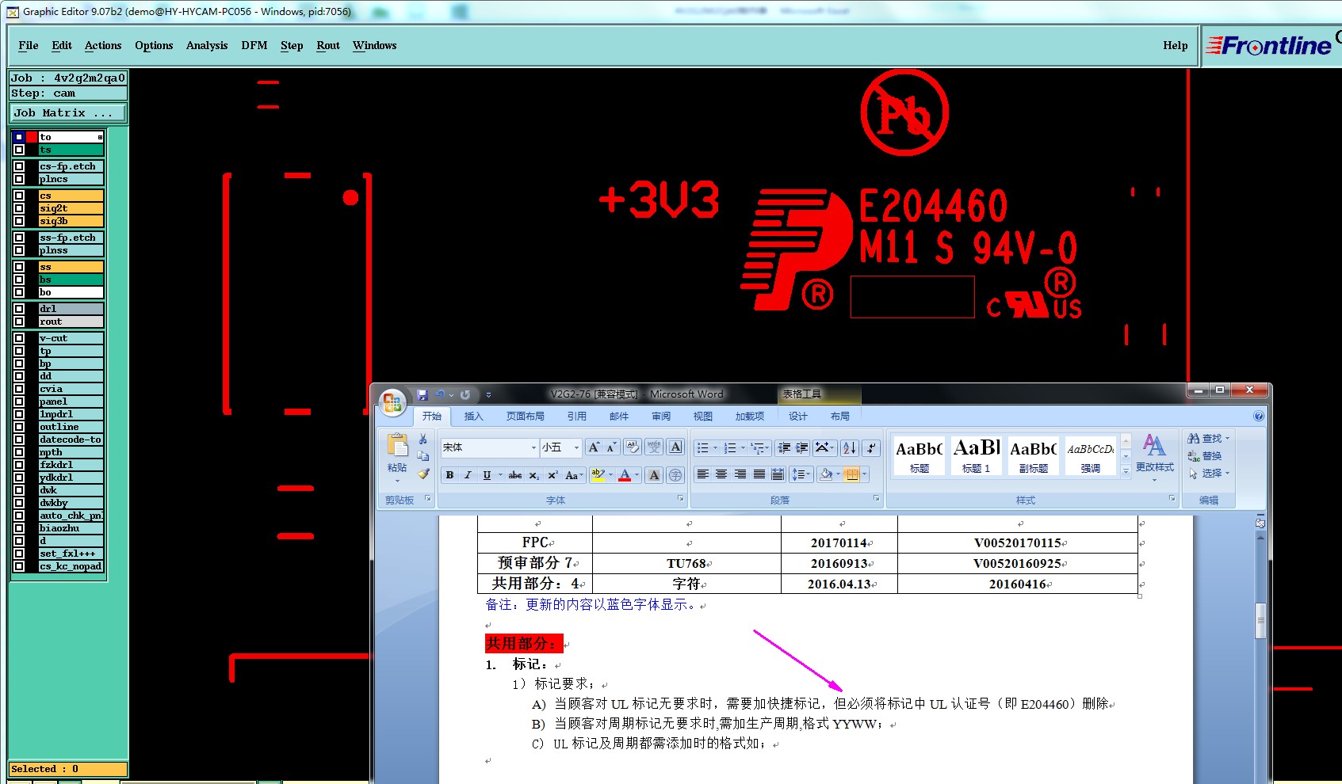Open the DFM menu in Graphic Editor
Image resolution: width=1342 pixels, height=784 pixels.
coord(254,45)
